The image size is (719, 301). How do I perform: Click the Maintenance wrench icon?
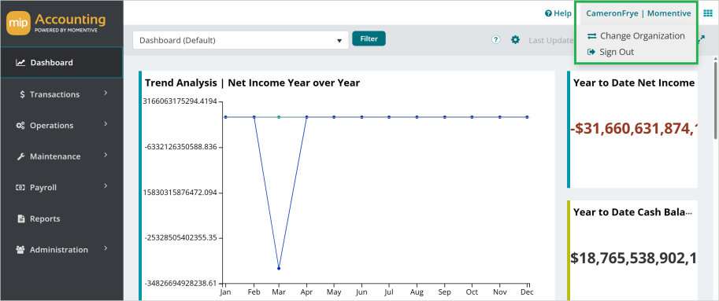coord(20,156)
